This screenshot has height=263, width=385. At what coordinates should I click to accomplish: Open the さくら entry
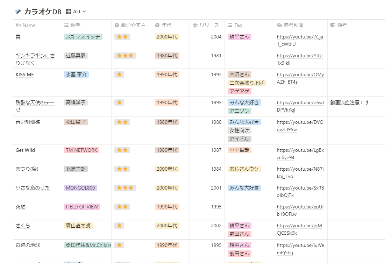point(23,226)
